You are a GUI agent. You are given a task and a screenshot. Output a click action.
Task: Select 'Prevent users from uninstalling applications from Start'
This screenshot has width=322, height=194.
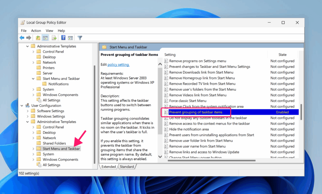212,135
